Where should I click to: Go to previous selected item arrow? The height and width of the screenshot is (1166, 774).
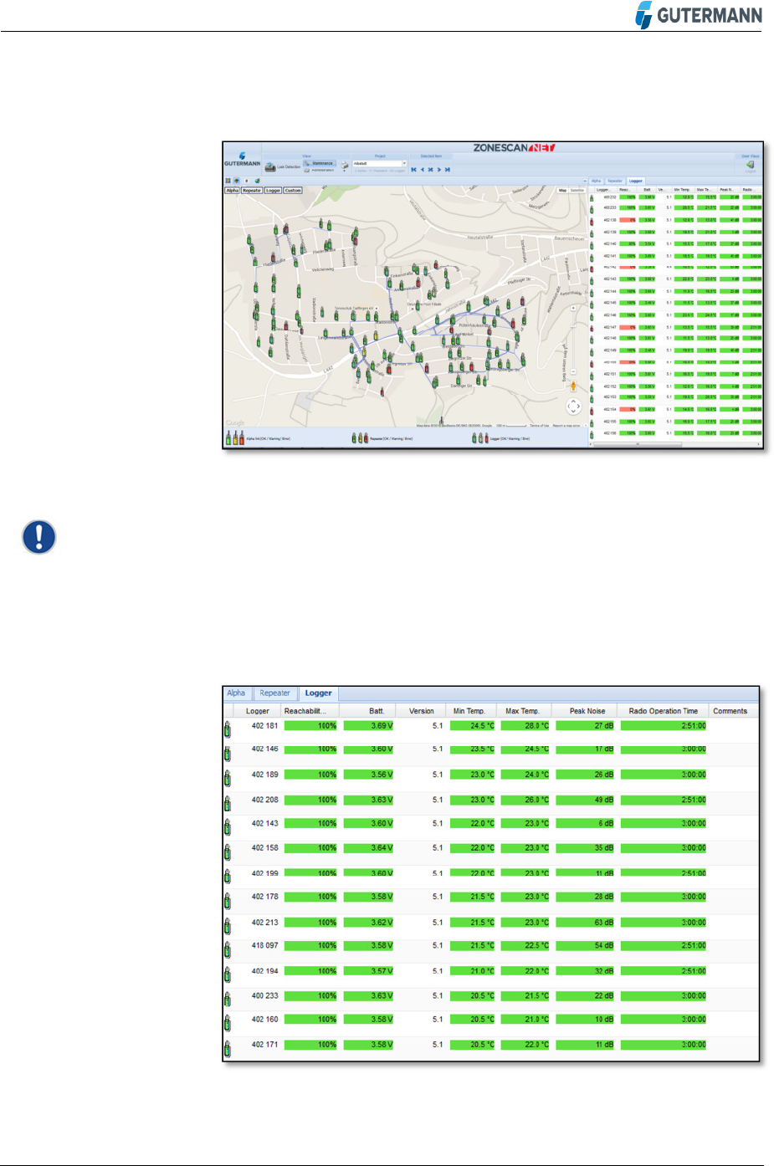[x=422, y=170]
